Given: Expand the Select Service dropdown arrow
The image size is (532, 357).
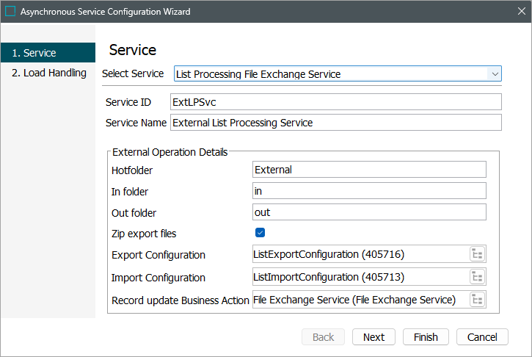Looking at the screenshot, I should (x=495, y=73).
